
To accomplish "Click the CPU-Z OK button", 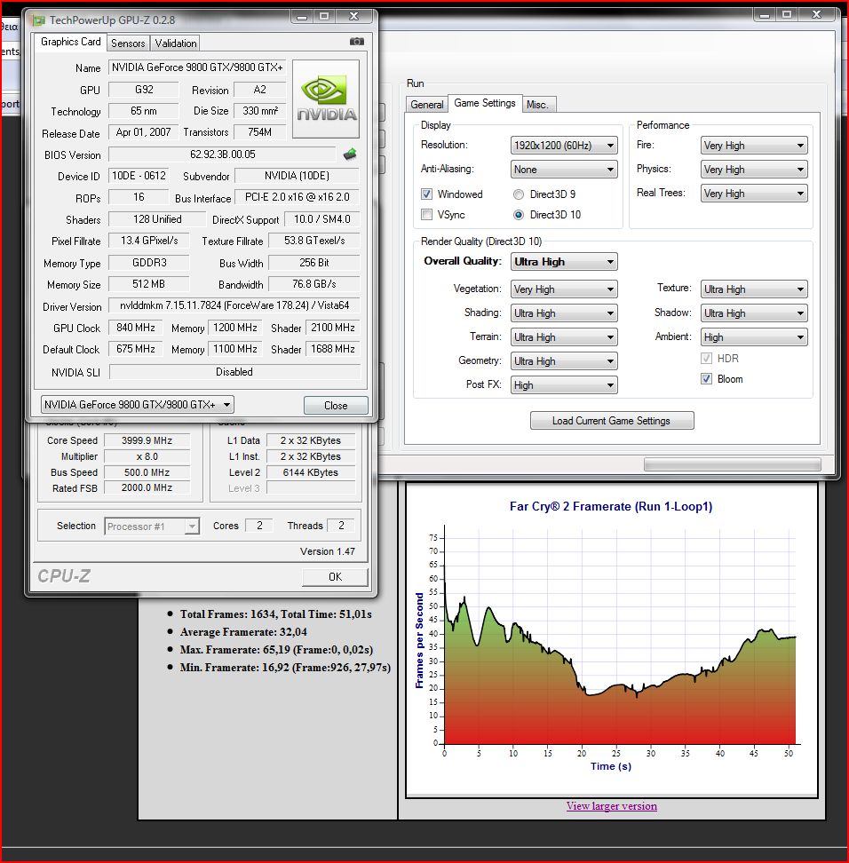I will (335, 577).
